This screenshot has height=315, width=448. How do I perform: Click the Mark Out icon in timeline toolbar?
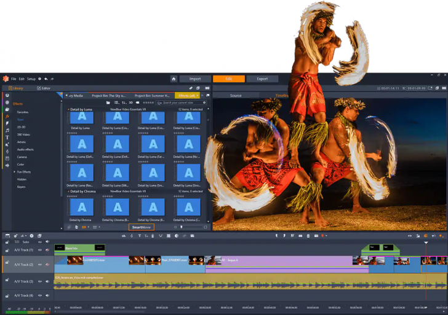point(284,236)
